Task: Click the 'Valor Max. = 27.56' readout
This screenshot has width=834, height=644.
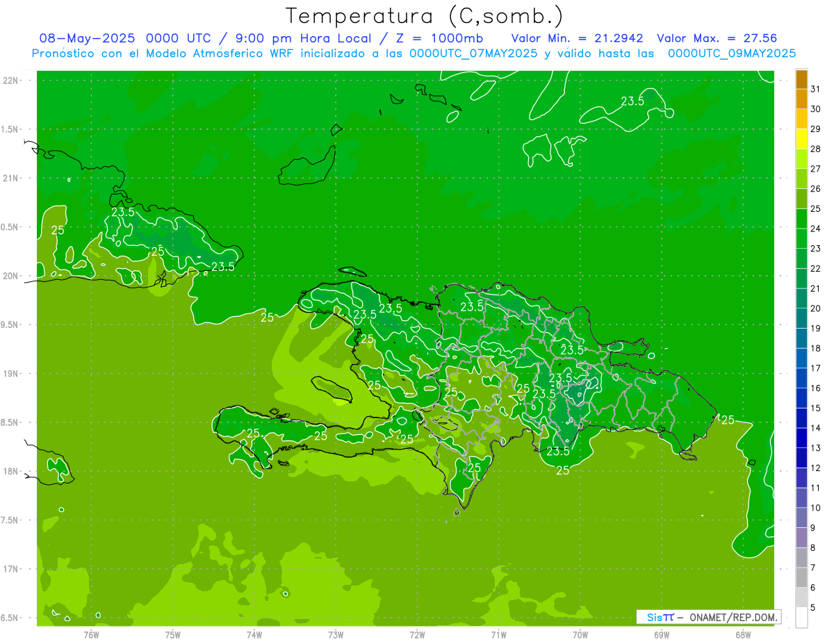Action: (717, 38)
